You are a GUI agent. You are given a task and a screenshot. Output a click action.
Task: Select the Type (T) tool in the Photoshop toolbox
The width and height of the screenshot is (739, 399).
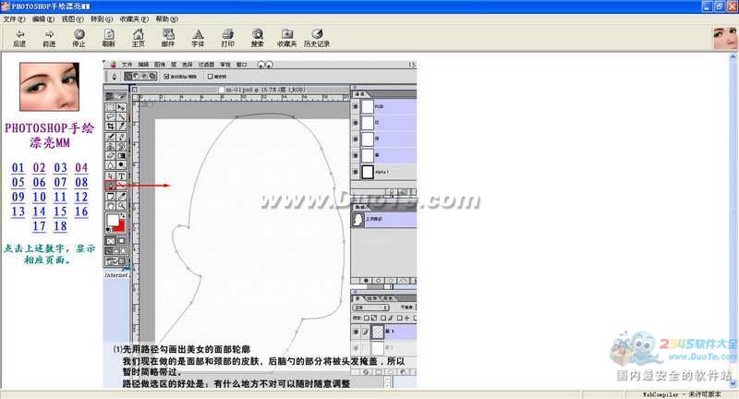pos(122,175)
